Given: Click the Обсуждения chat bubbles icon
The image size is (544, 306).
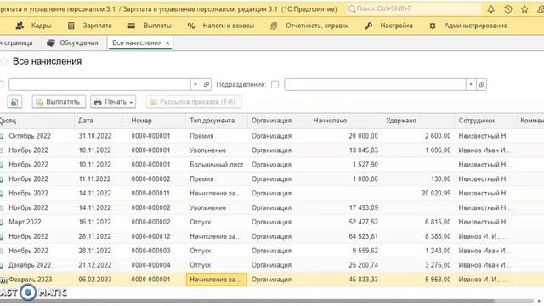Looking at the screenshot, I should pos(51,43).
